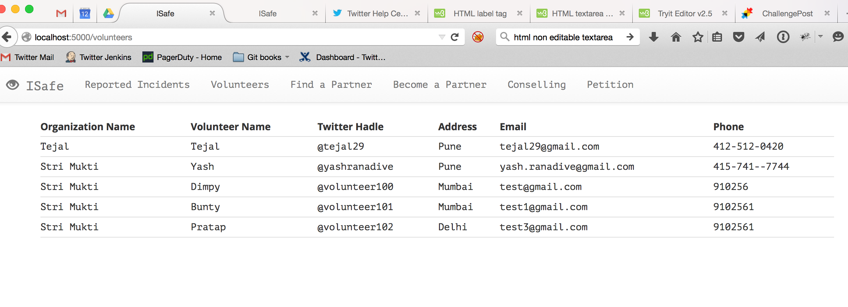Open the Pocket icon

738,37
